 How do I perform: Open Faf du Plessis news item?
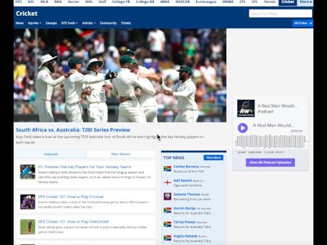tap(185, 222)
